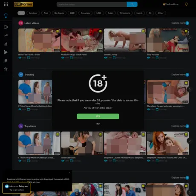Open the Join us on Telegram banner

pos(16,188)
